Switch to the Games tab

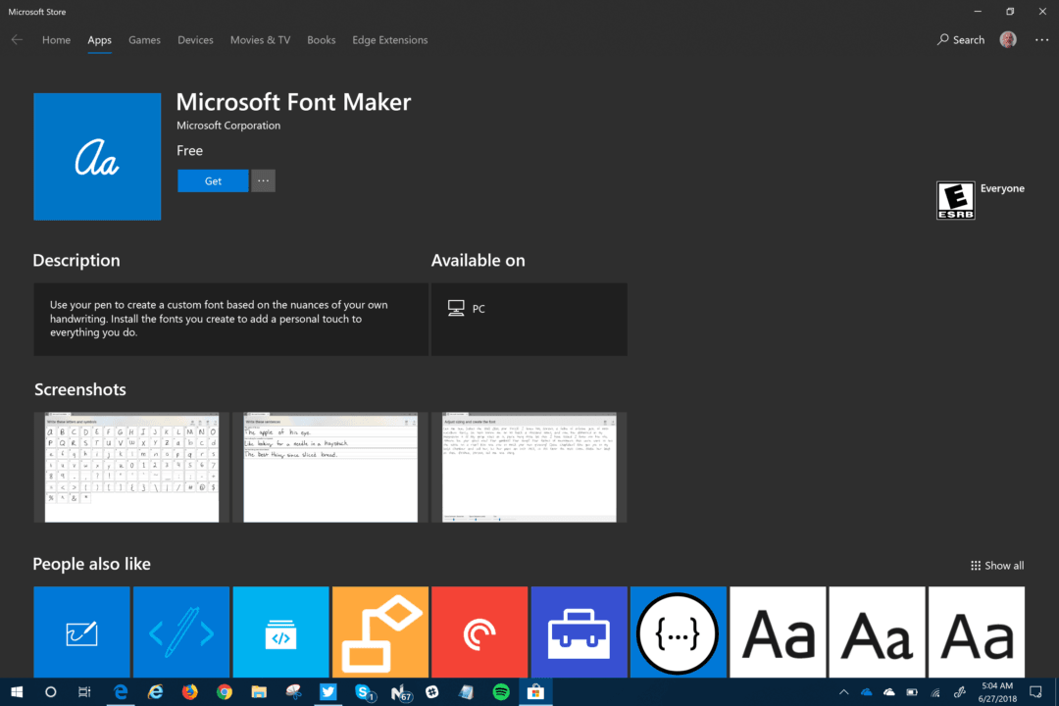coord(144,39)
